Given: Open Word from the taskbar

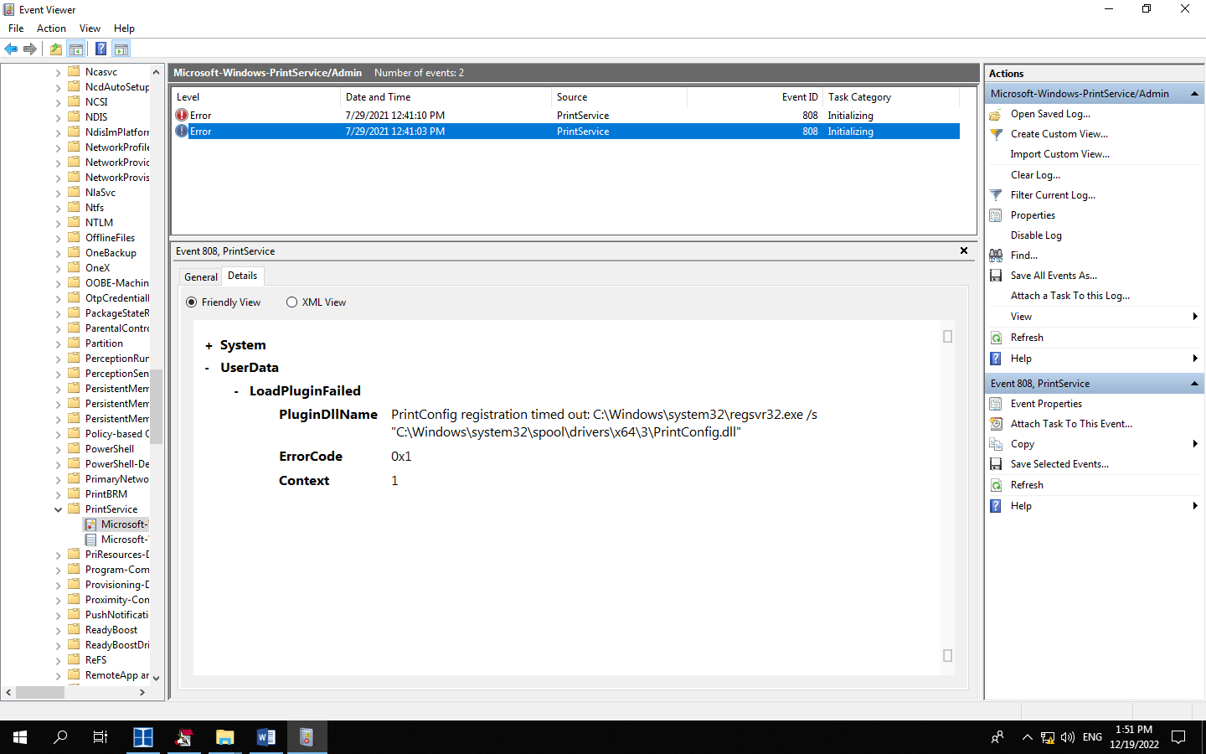Looking at the screenshot, I should coord(265,737).
